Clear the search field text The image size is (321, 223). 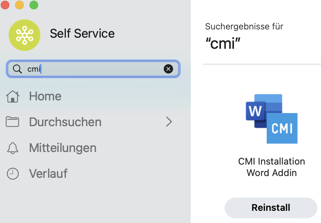coord(168,69)
